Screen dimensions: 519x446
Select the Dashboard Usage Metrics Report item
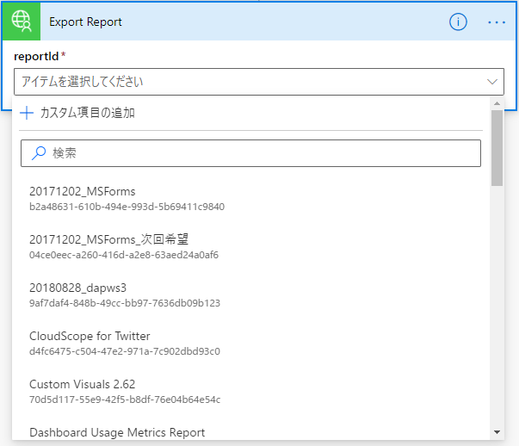(117, 432)
